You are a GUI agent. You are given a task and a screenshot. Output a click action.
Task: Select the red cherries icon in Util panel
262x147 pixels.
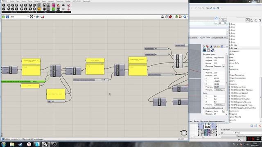pos(58,5)
